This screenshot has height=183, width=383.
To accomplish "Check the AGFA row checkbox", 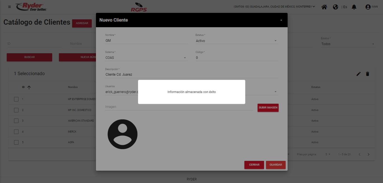I will click(x=16, y=142).
